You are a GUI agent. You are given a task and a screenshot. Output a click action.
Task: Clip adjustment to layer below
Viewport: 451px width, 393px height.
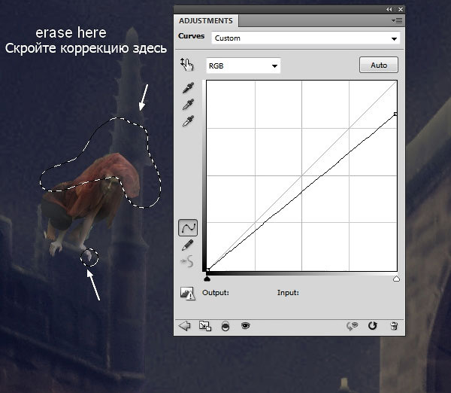click(225, 326)
